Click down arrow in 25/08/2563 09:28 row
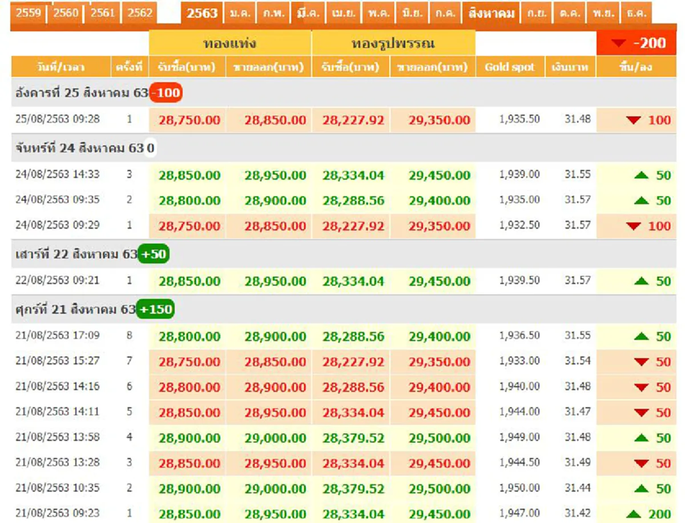The height and width of the screenshot is (523, 685). 634,120
